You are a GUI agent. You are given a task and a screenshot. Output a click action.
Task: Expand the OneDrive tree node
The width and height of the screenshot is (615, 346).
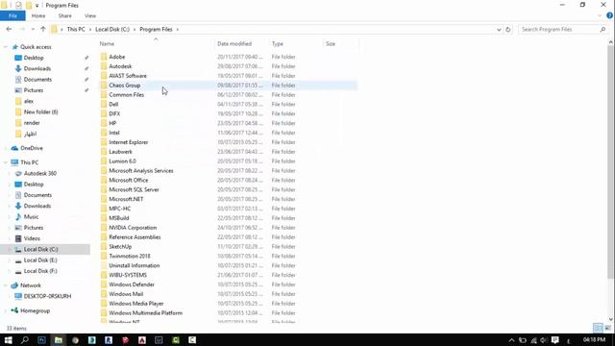coord(6,148)
